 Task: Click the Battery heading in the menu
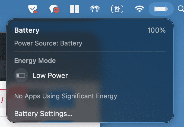(27, 30)
